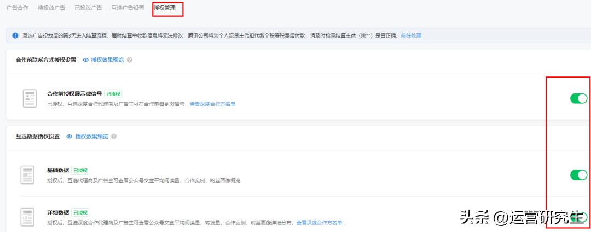Click the blue info icon in notice banner

tap(15, 35)
